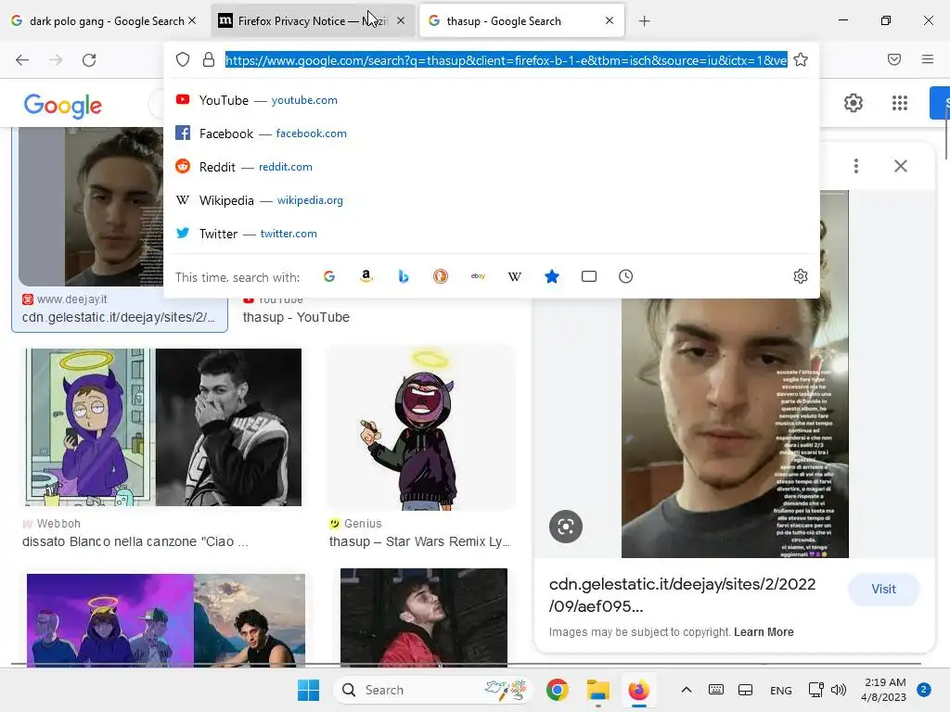Screen dimensions: 950x712
Task: Click the Windows taskbar Search box
Action: point(432,690)
